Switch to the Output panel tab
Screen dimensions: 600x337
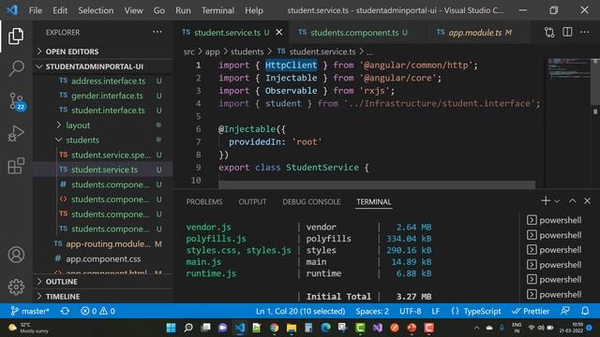coord(252,202)
